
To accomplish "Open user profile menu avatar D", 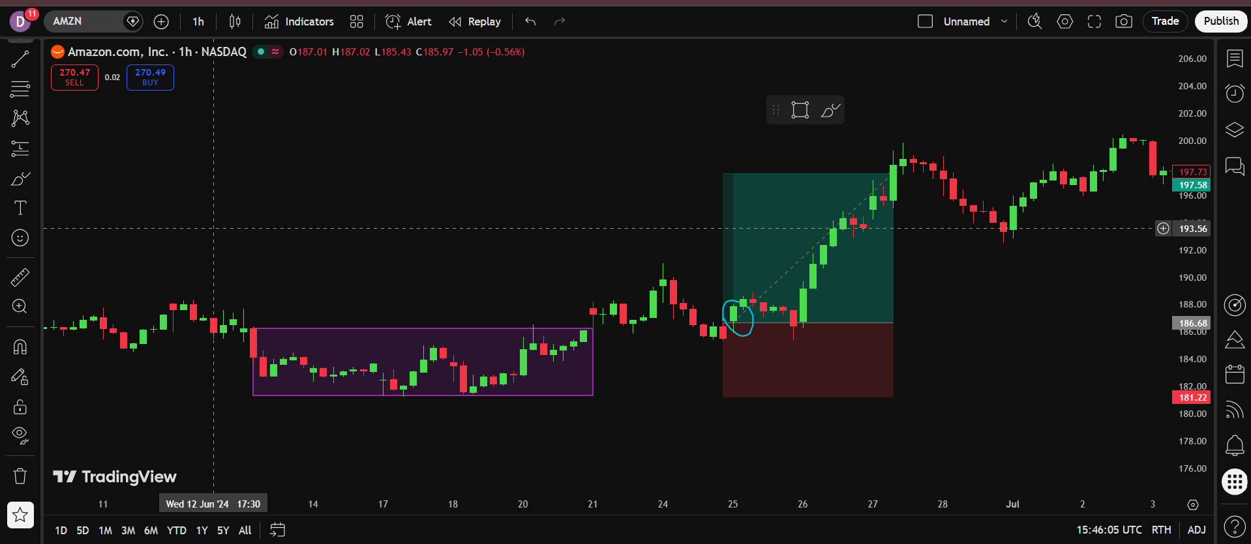I will (21, 21).
